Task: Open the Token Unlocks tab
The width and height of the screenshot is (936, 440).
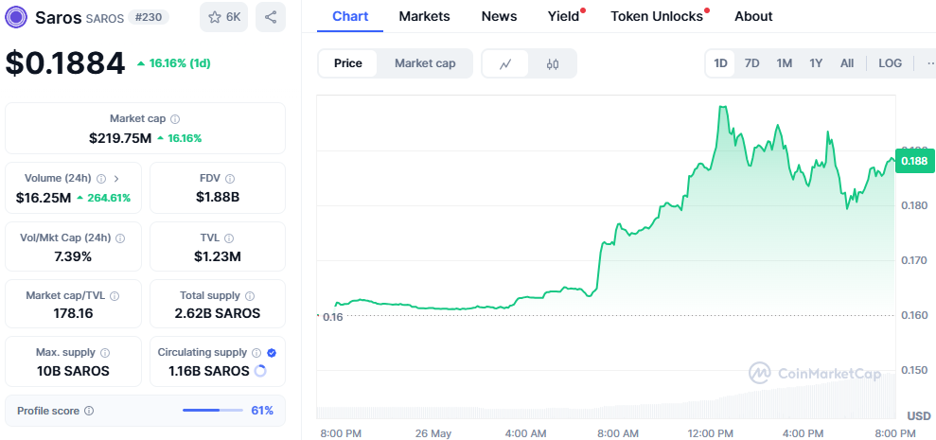Action: pyautogui.click(x=657, y=17)
